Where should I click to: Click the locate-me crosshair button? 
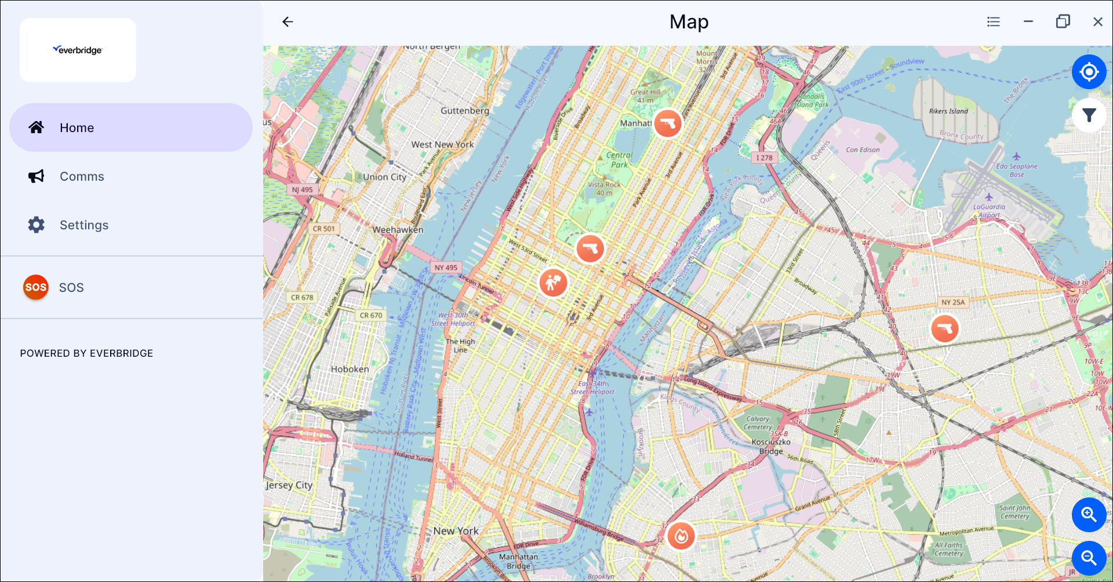1089,72
